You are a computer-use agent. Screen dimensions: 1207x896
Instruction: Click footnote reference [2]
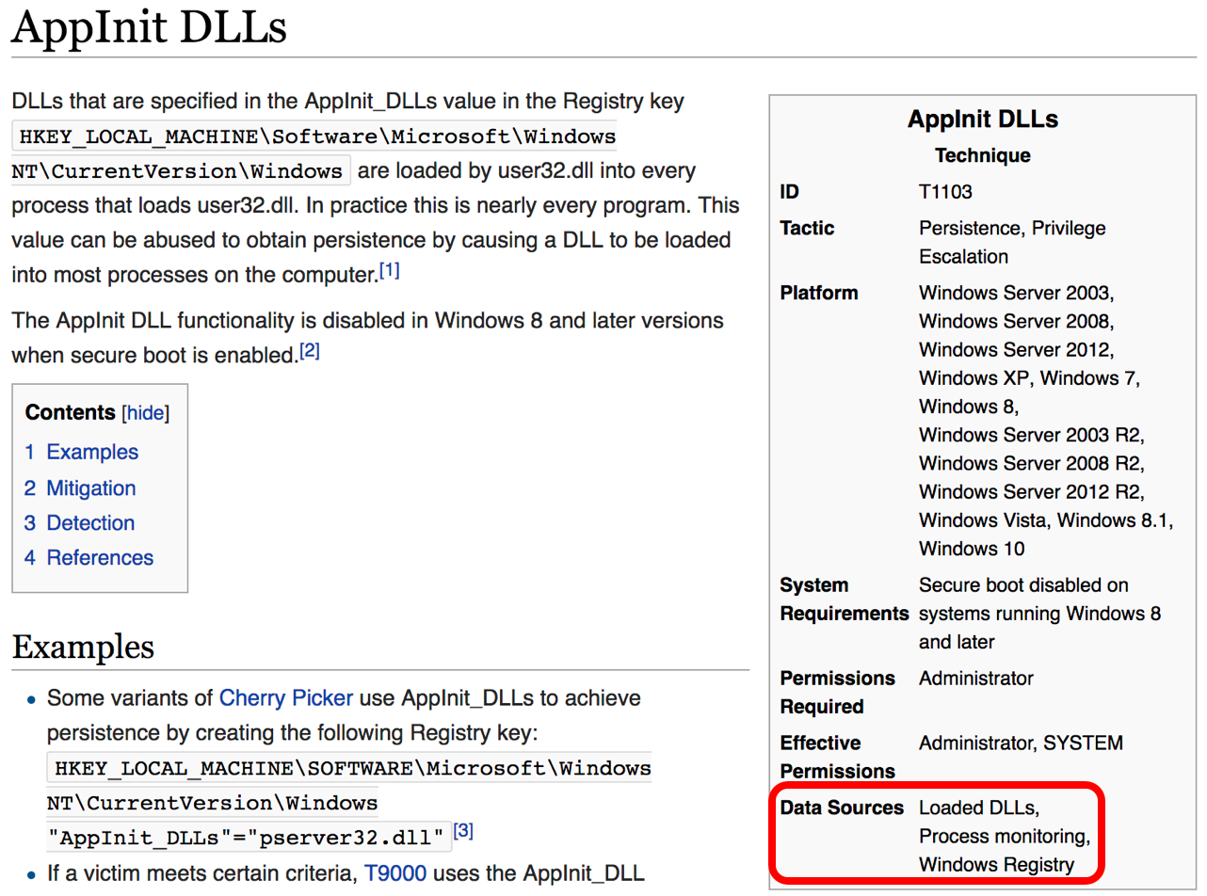pyautogui.click(x=310, y=352)
